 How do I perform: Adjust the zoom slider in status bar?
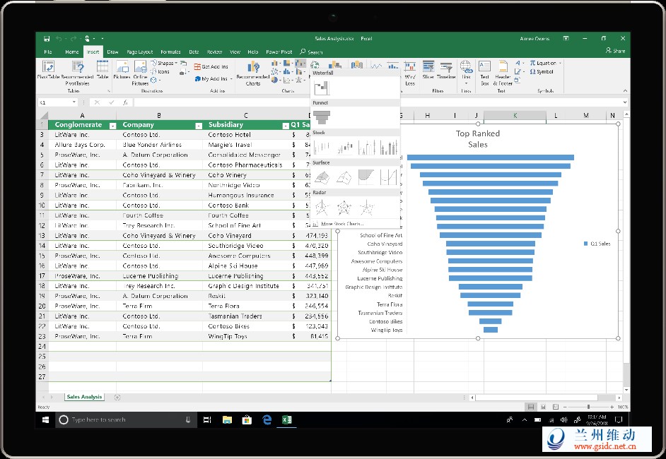tap(588, 407)
